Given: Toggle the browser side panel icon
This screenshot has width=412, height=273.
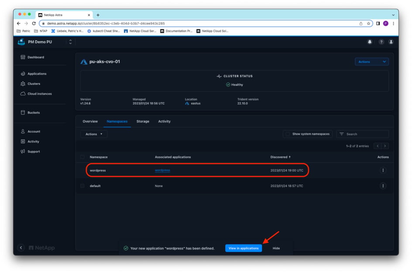Looking at the screenshot, I should click(378, 24).
